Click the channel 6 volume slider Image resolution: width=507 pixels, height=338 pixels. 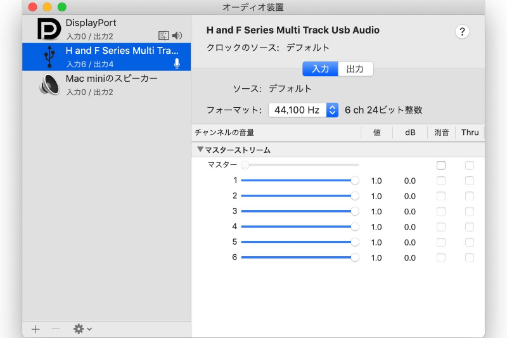point(300,257)
